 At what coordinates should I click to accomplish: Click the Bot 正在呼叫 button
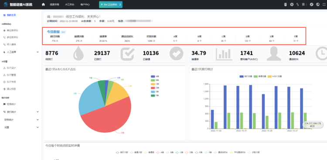111,4
